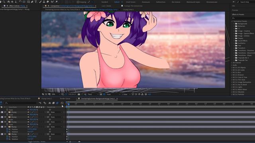Select the Transitions - Dissolves folder
Image resolution: width=255 pixels, height=143 pixels.
tap(246, 50)
